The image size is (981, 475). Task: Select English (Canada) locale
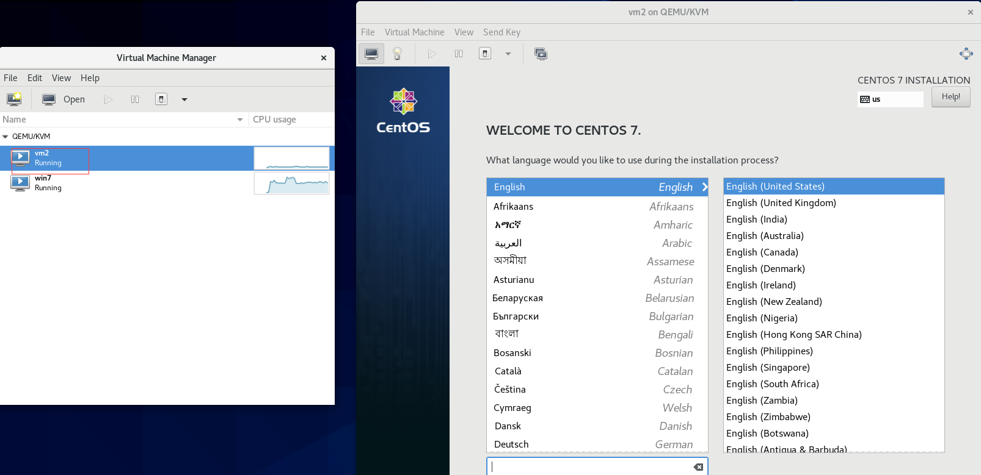tap(834, 252)
